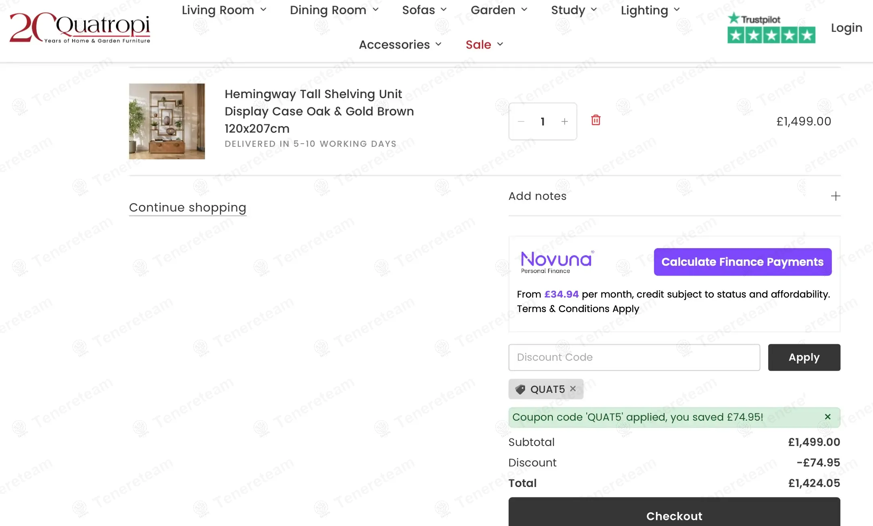Click the Discount Code input field
Viewport: 873px width, 526px height.
pyautogui.click(x=634, y=358)
